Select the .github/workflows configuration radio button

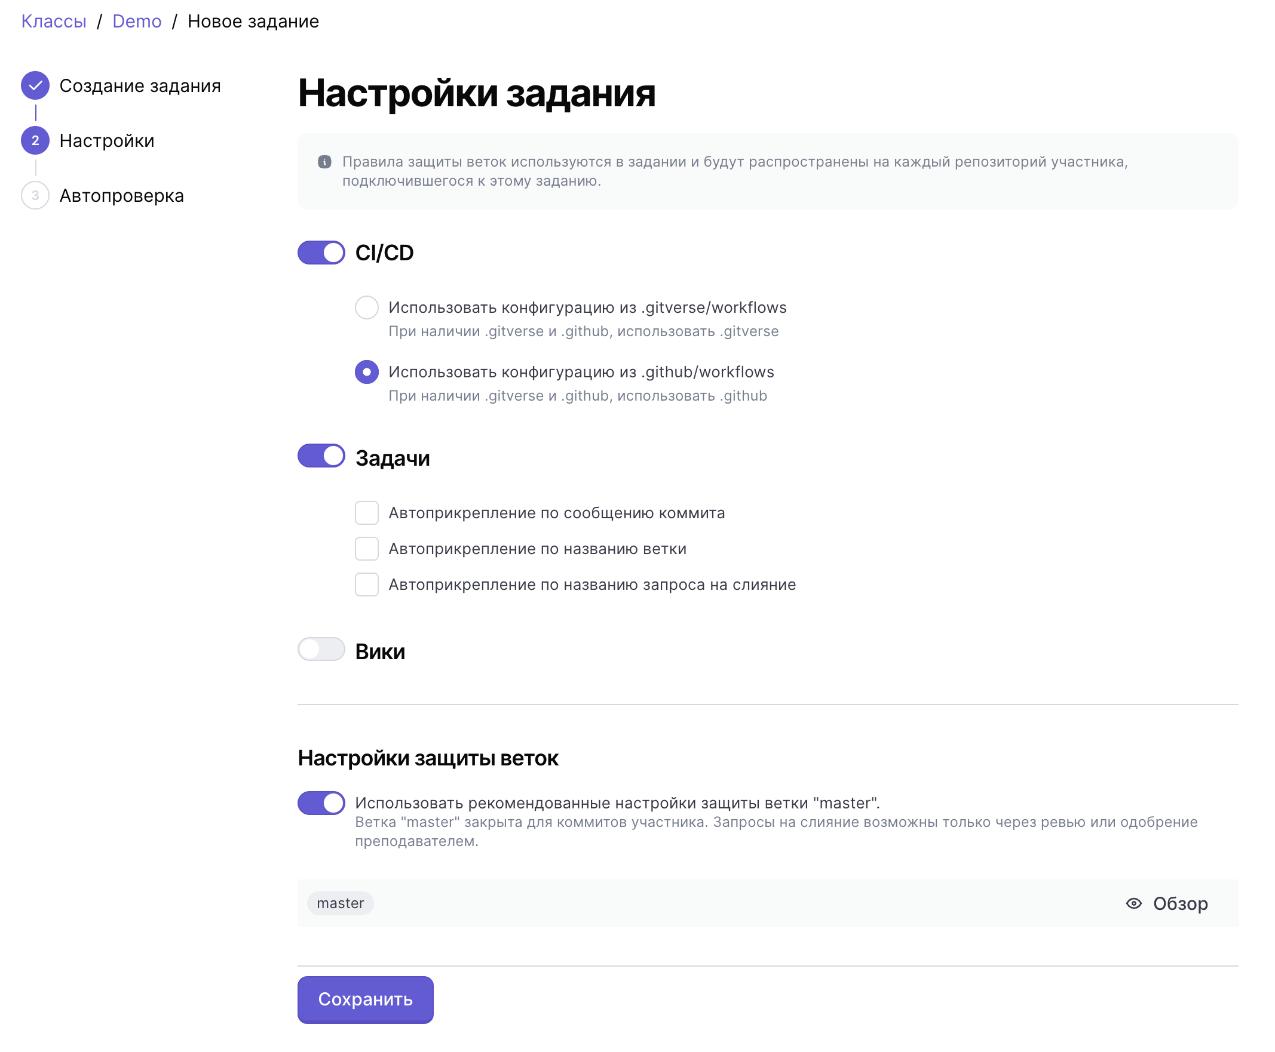[366, 371]
